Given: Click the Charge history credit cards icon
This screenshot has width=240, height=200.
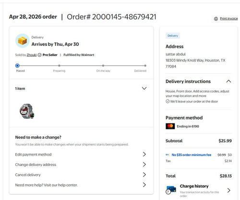Looking at the screenshot, I should 171,190.
